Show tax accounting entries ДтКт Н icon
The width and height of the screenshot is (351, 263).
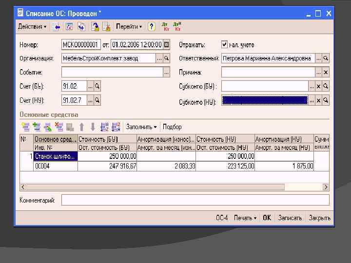[177, 27]
